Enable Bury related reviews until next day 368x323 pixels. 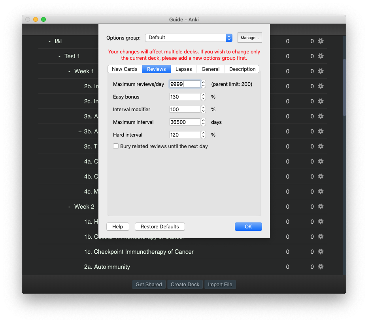pyautogui.click(x=116, y=146)
